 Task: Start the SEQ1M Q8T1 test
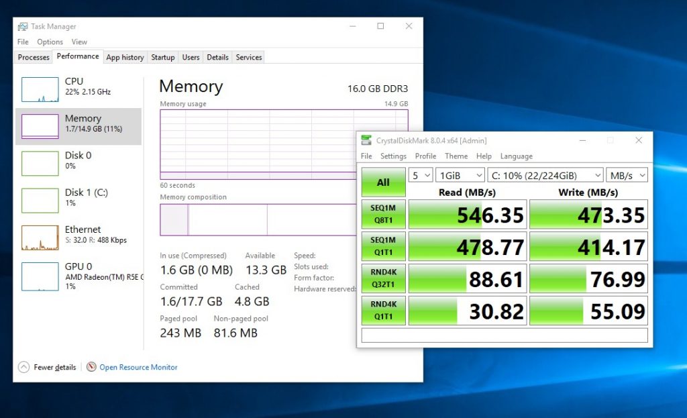pyautogui.click(x=383, y=214)
